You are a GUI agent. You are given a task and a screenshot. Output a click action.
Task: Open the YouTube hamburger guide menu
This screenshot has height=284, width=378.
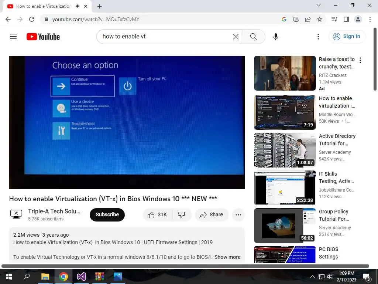coord(13,37)
